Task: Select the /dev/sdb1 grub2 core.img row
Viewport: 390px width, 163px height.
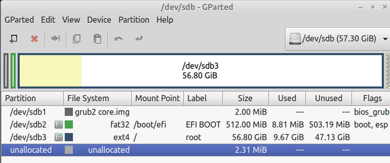Action: pyautogui.click(x=195, y=112)
